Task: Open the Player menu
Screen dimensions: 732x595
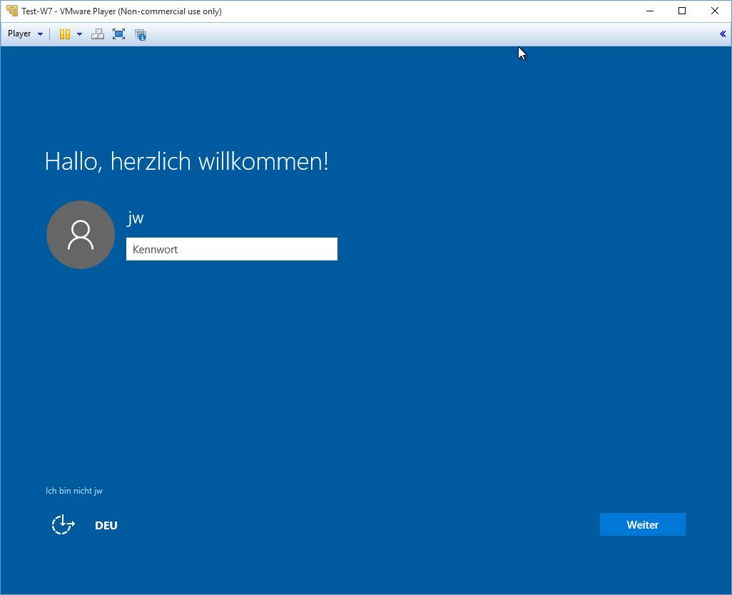Action: coord(25,34)
